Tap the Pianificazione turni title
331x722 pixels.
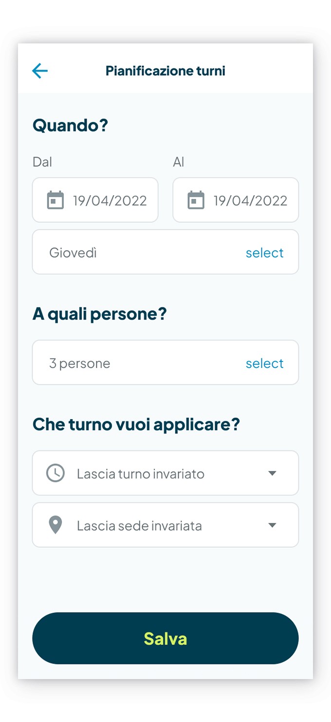click(165, 71)
